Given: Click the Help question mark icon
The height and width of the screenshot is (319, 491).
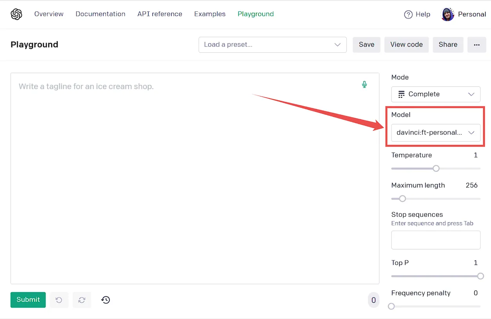Looking at the screenshot, I should tap(408, 14).
